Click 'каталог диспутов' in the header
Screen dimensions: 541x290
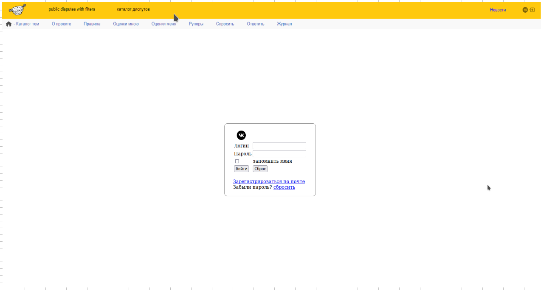click(133, 9)
